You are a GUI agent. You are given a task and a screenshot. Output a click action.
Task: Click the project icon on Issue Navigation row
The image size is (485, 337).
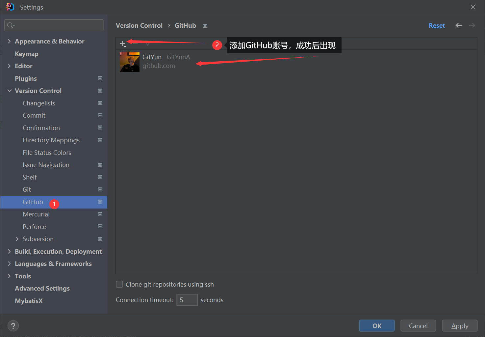(x=100, y=165)
